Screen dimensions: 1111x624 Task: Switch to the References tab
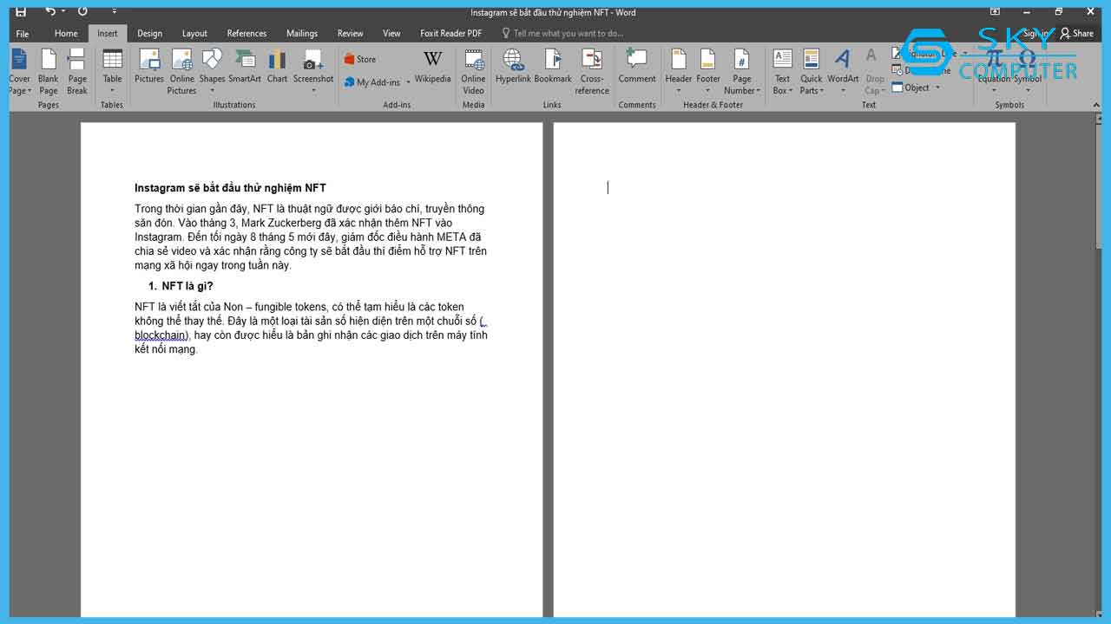247,33
